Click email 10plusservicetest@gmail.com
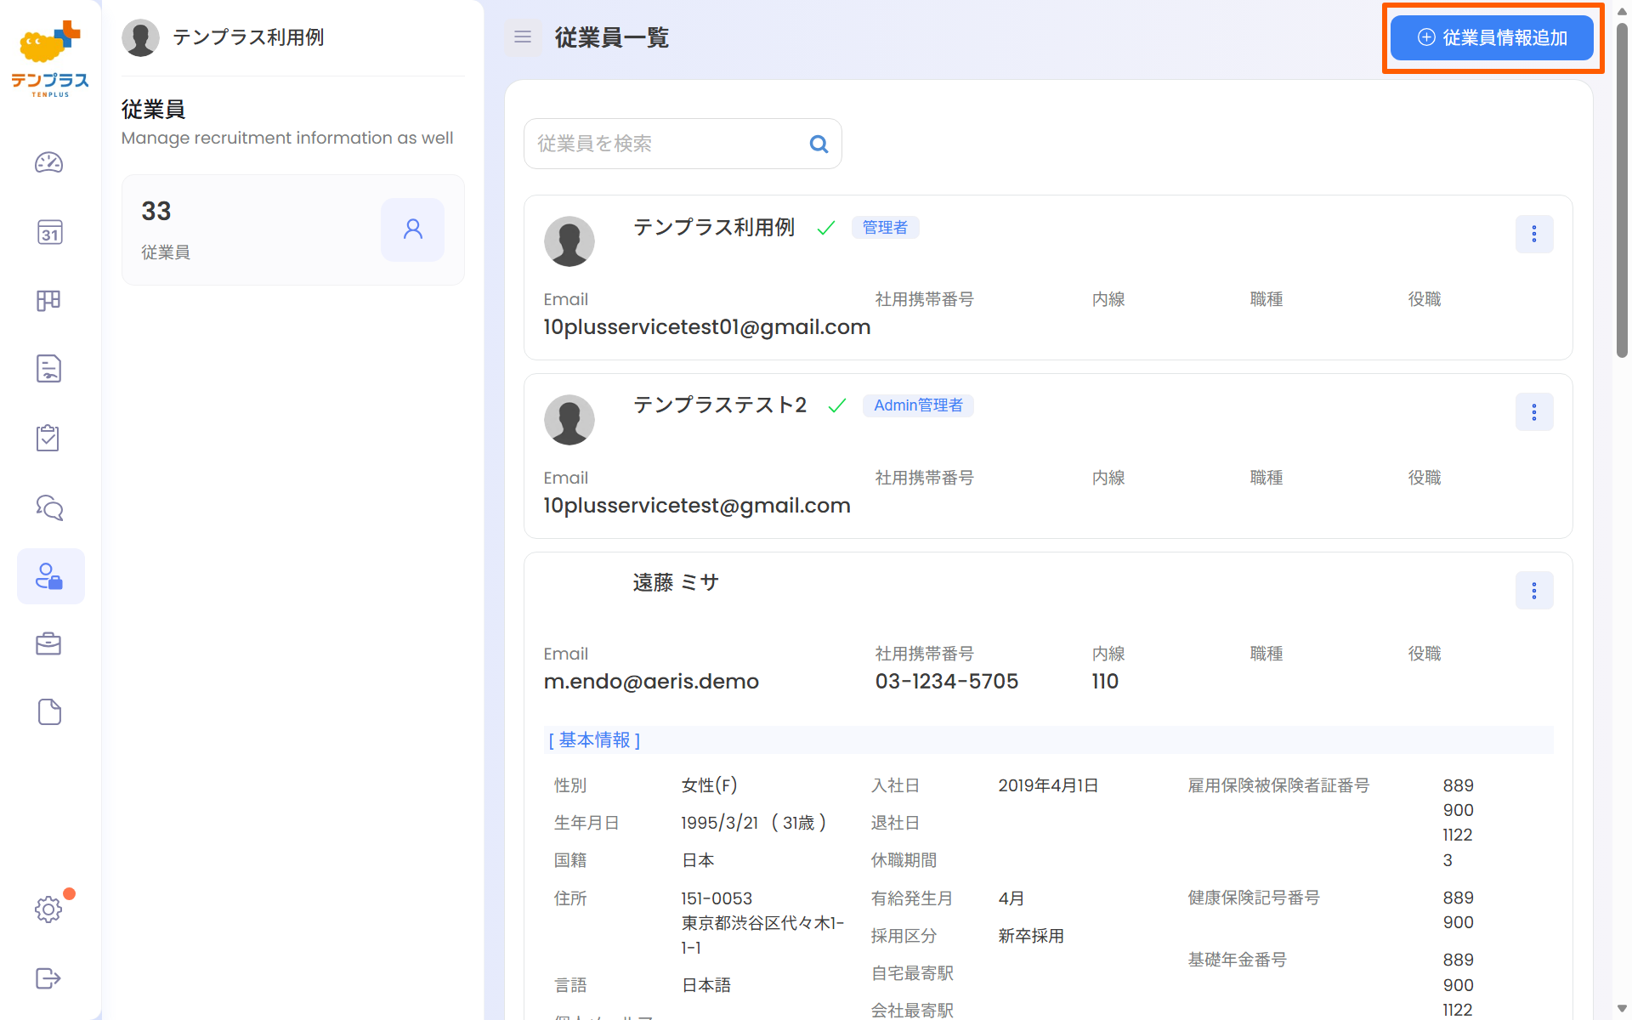Screen dimensions: 1632x1020 pyautogui.click(x=697, y=506)
